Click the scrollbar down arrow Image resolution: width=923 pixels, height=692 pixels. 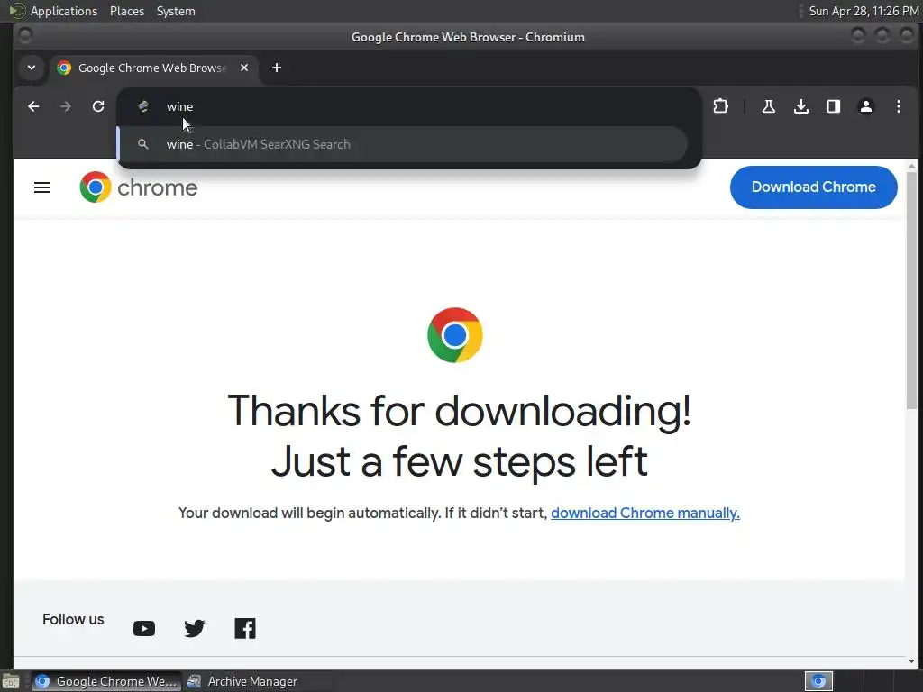(911, 661)
